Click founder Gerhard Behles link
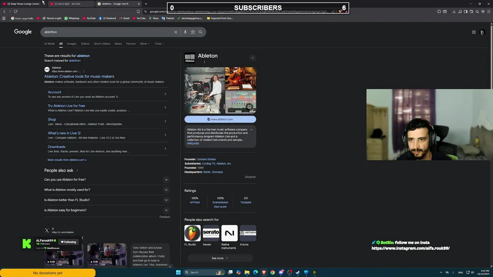This screenshot has height=277, width=493. [206, 159]
